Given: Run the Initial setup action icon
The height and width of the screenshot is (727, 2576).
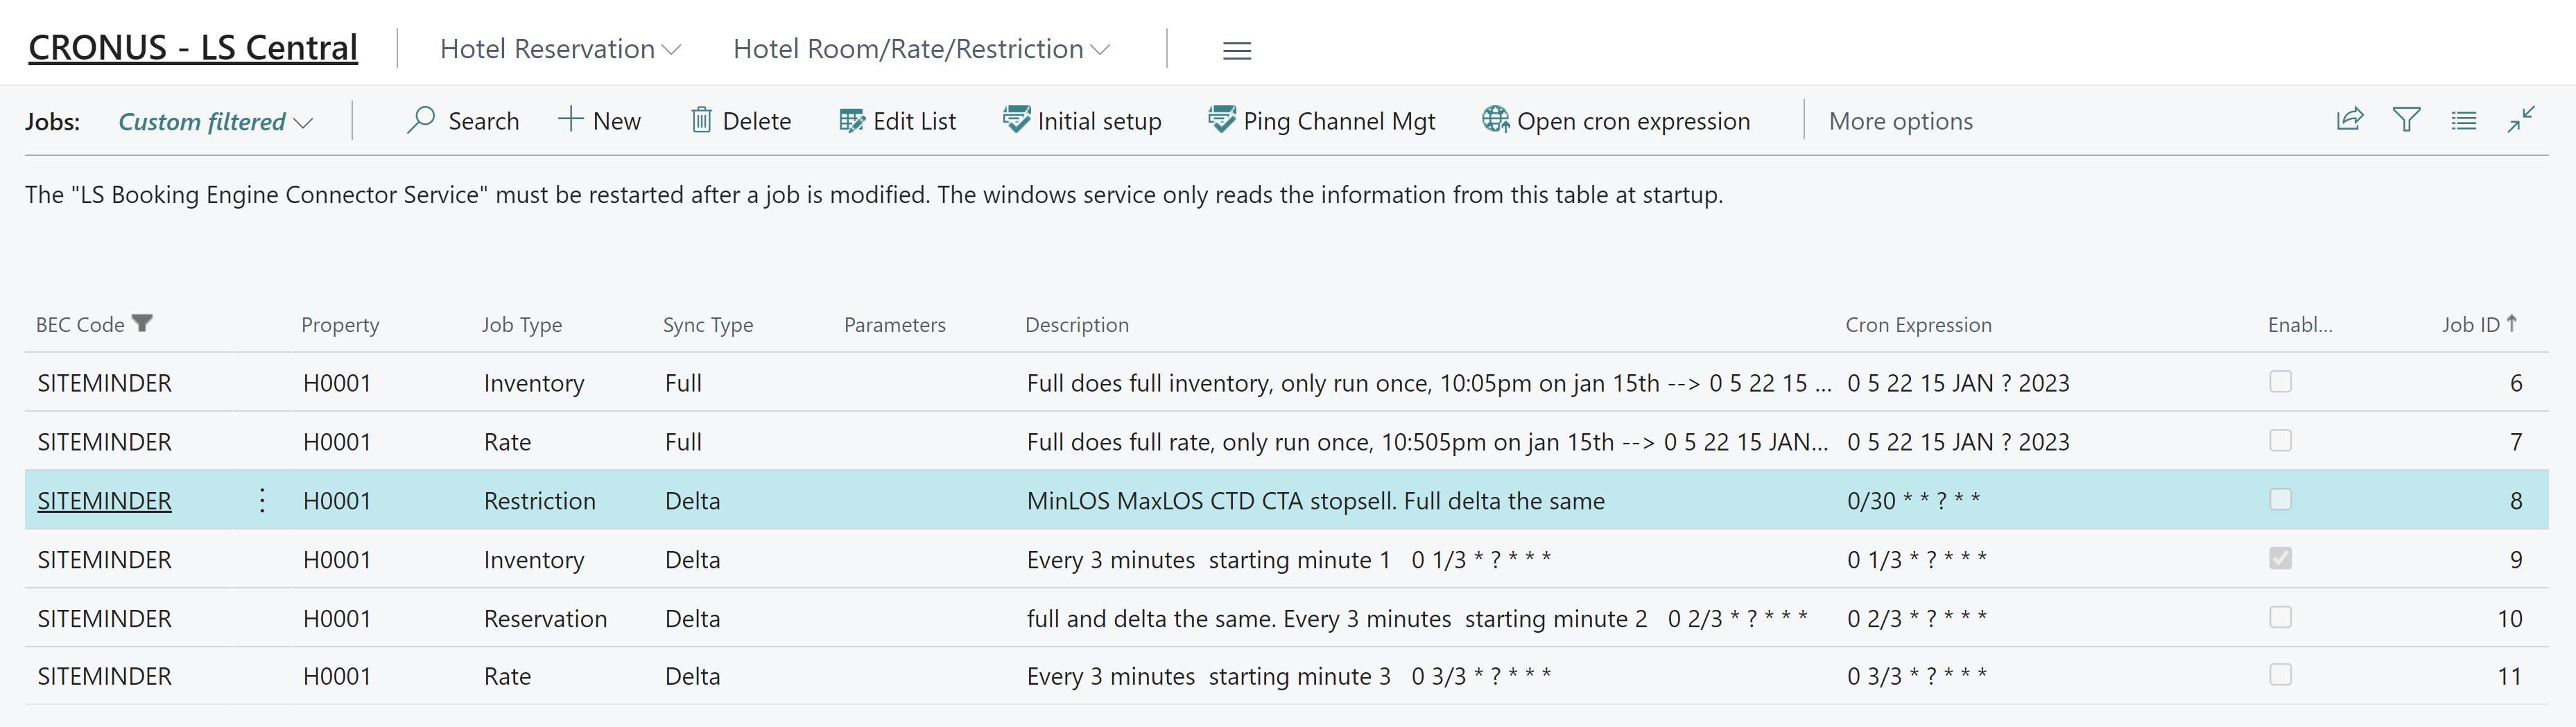Looking at the screenshot, I should [1016, 120].
